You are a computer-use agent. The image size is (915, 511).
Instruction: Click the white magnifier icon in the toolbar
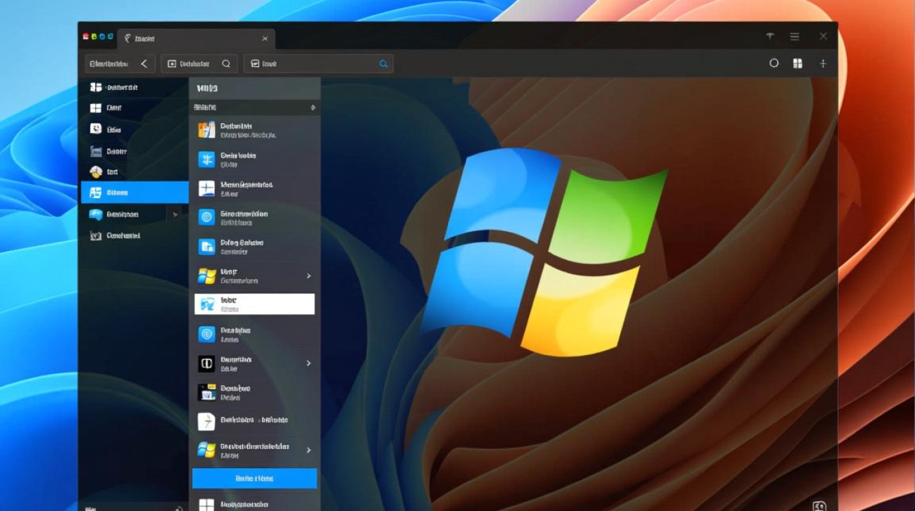(226, 63)
